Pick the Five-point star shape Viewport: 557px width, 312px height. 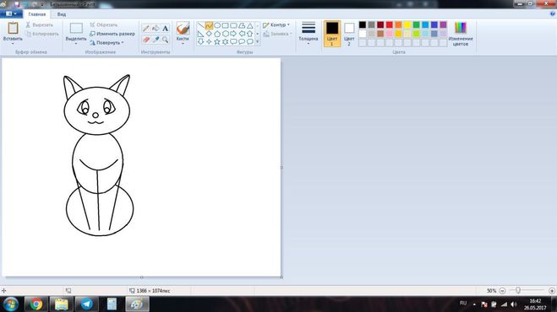click(217, 42)
